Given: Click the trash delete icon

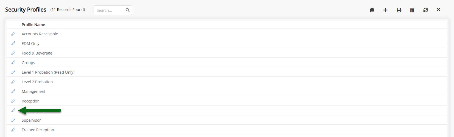Looking at the screenshot, I should 412,10.
